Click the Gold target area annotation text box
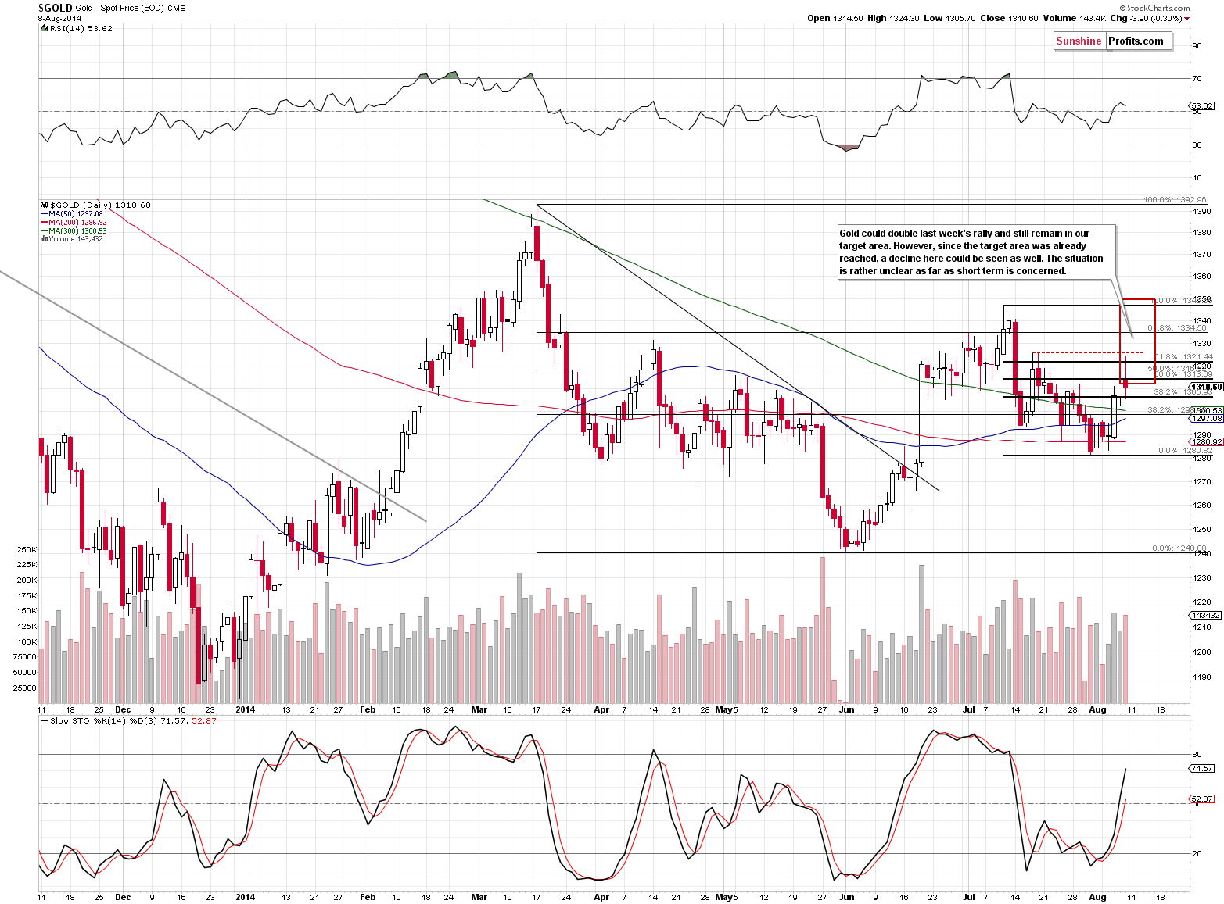This screenshot has width=1224, height=904. click(975, 252)
